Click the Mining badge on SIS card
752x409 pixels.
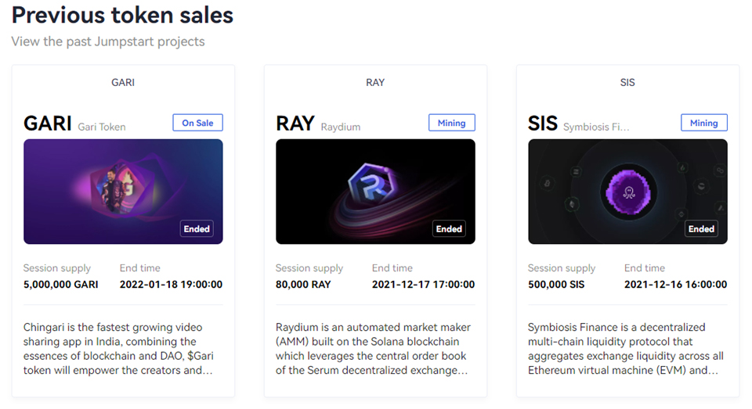704,123
